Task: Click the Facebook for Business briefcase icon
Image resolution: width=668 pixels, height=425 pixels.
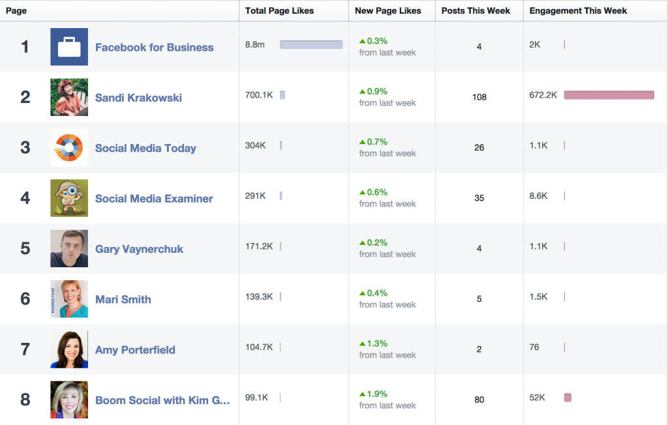Action: pos(68,47)
